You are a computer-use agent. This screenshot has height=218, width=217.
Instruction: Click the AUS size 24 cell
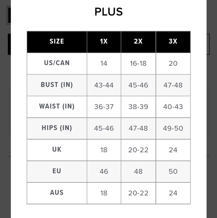(173, 193)
